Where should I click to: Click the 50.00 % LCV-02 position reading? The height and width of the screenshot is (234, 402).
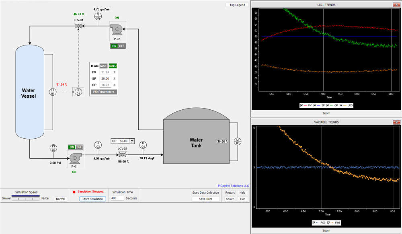coord(123,162)
